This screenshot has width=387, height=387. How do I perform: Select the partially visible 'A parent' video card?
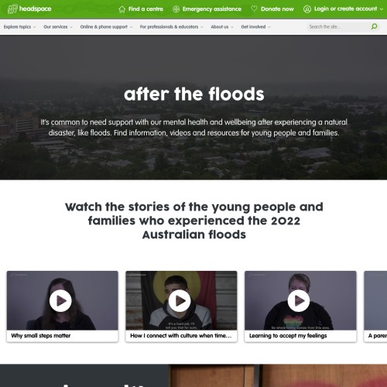(x=375, y=307)
